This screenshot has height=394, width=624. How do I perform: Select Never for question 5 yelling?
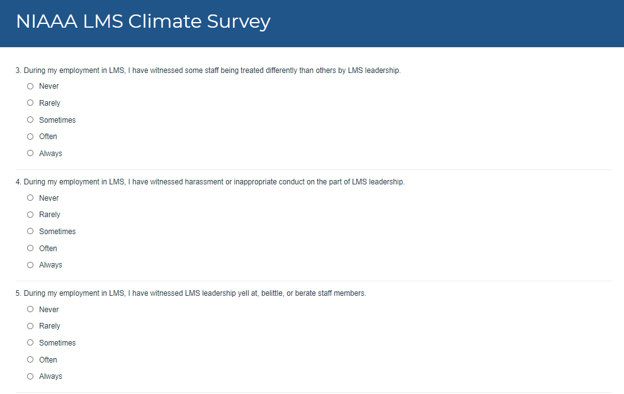click(x=30, y=309)
